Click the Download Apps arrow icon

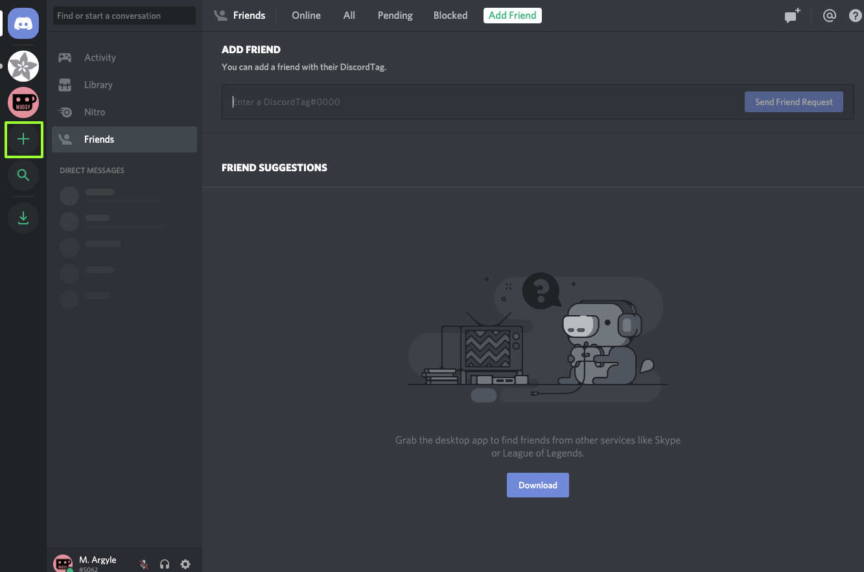tap(23, 217)
